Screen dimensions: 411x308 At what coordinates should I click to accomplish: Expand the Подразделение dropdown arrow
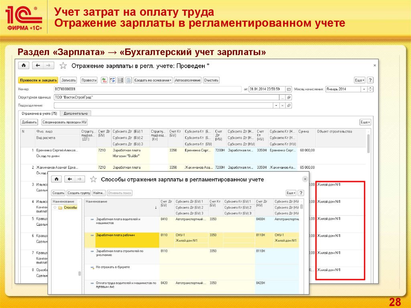tap(276, 106)
